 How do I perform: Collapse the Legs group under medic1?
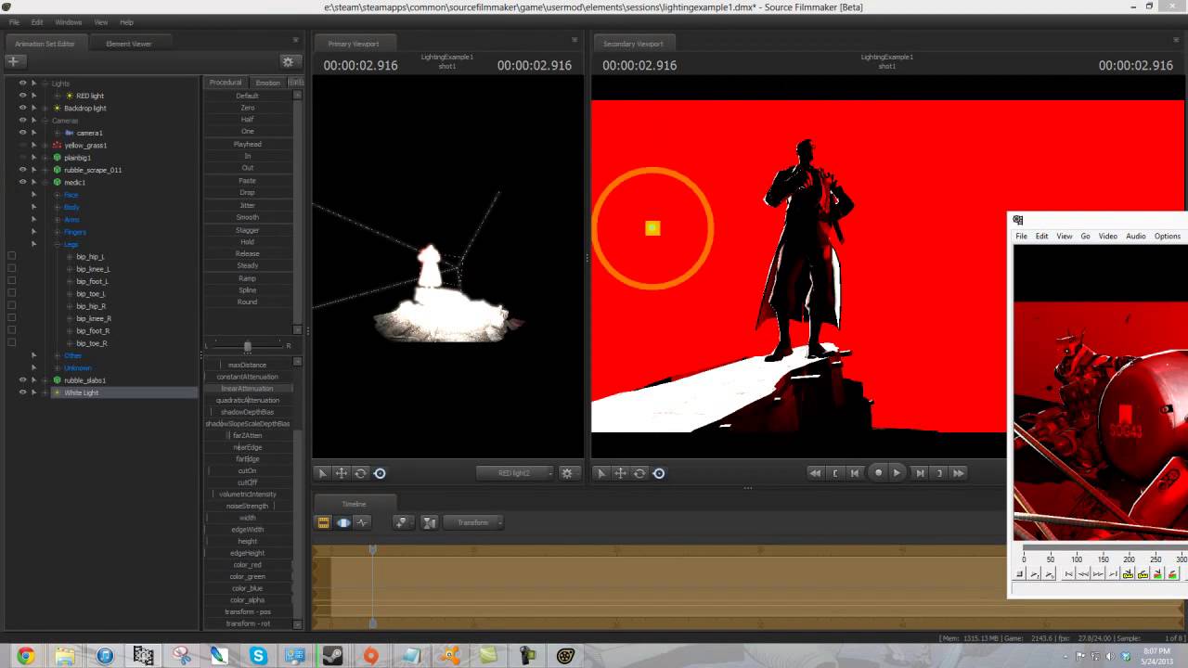[58, 244]
